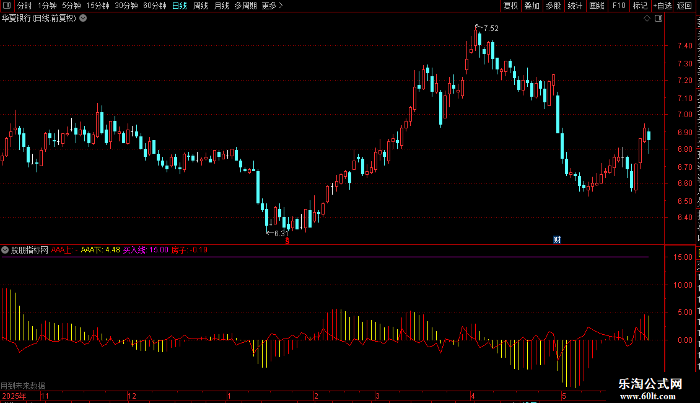Open 多周期 multi-period view
The width and height of the screenshot is (700, 403).
245,6
